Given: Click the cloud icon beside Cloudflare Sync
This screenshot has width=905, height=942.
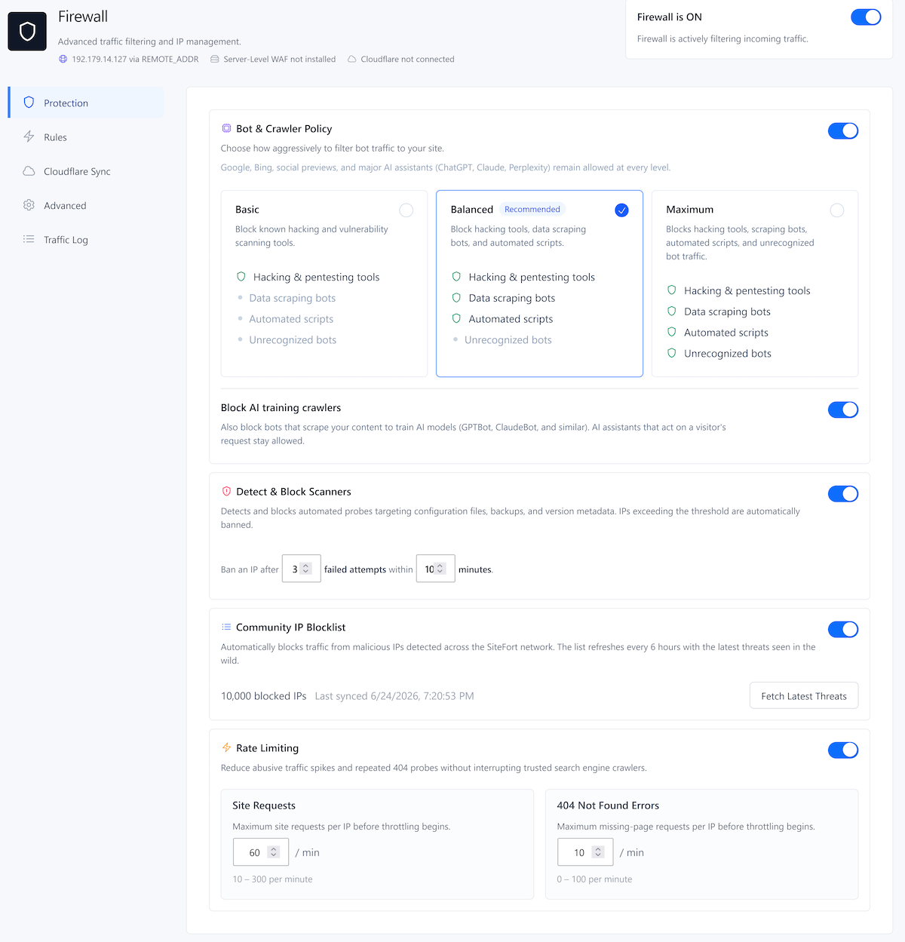Looking at the screenshot, I should [29, 171].
